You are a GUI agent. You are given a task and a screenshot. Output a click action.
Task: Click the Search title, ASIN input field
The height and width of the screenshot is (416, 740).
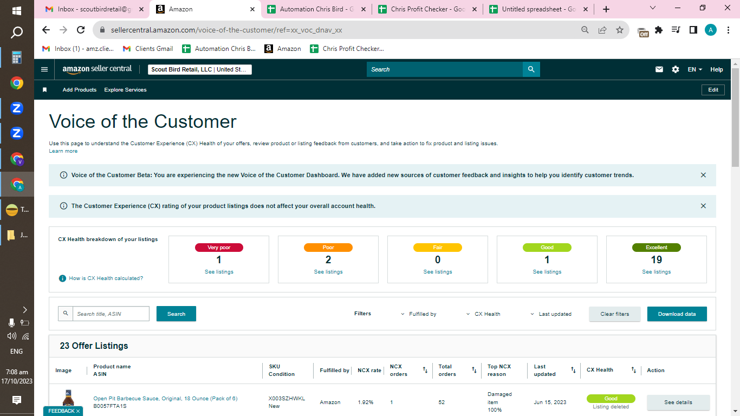[x=111, y=314]
